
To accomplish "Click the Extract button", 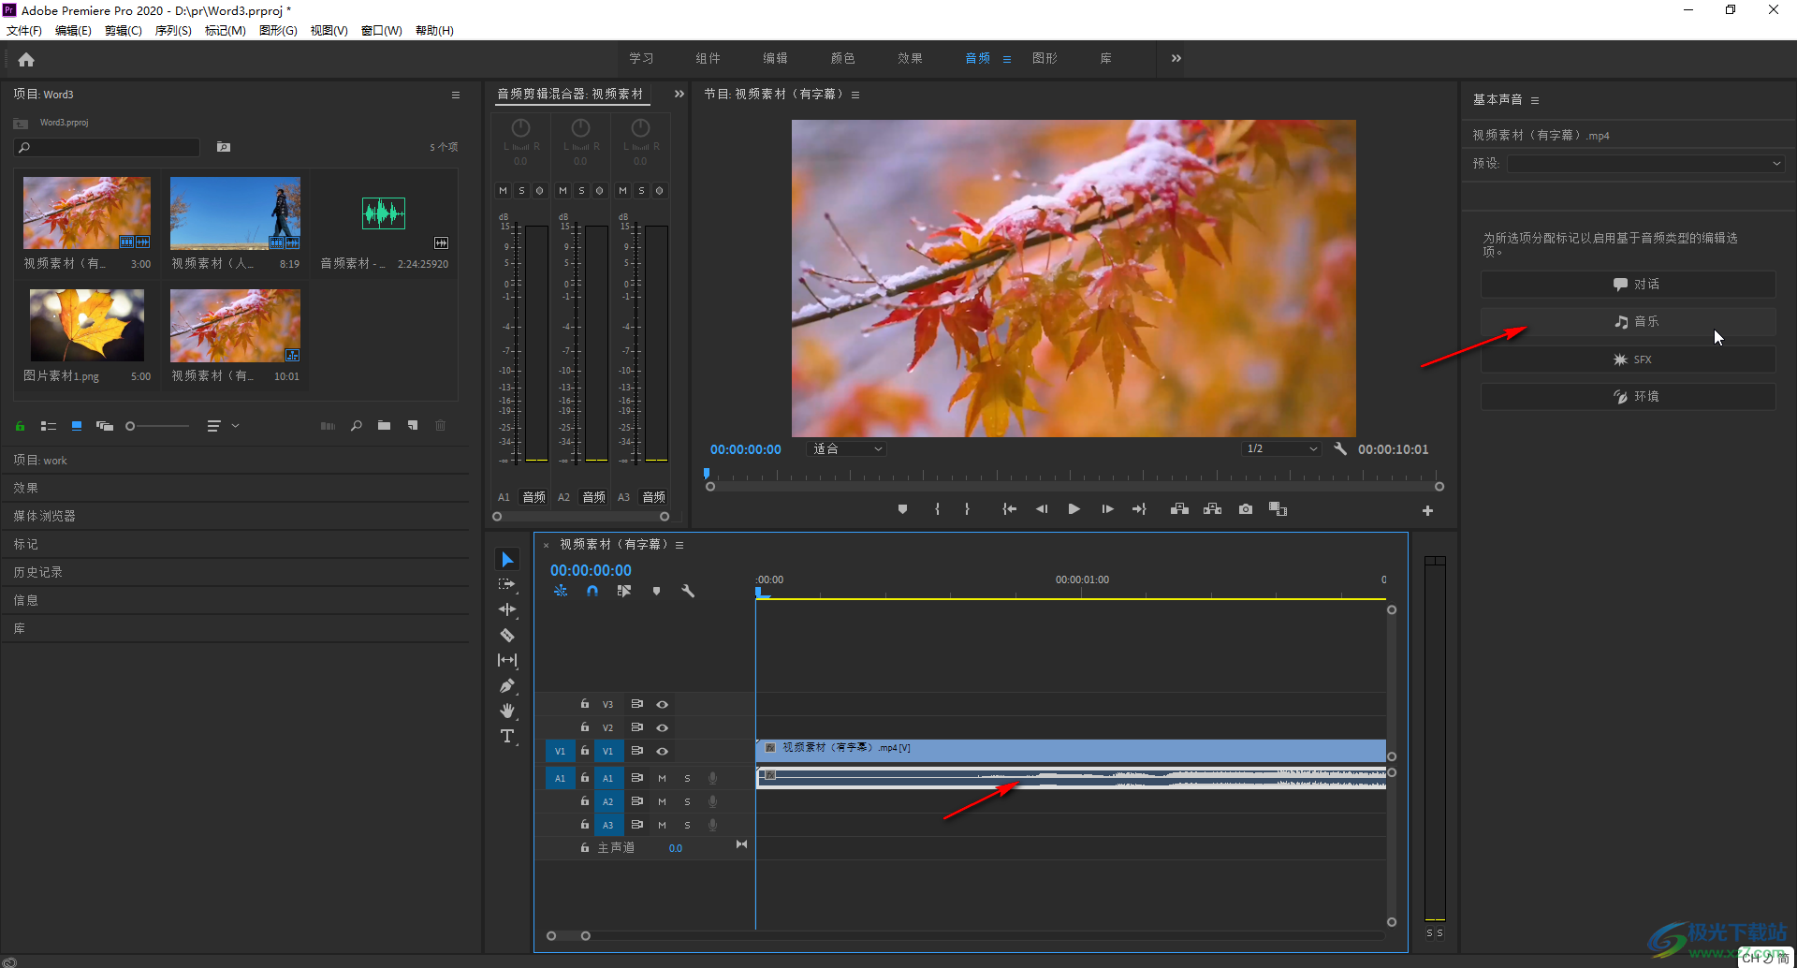I will [x=1212, y=509].
